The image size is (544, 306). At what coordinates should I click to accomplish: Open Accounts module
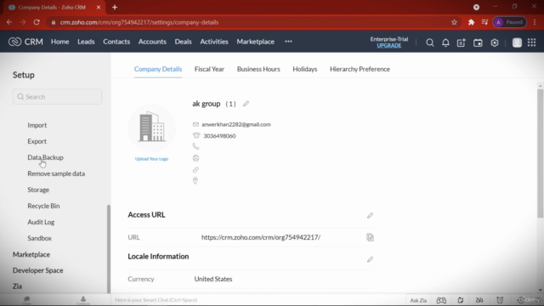[x=152, y=42]
